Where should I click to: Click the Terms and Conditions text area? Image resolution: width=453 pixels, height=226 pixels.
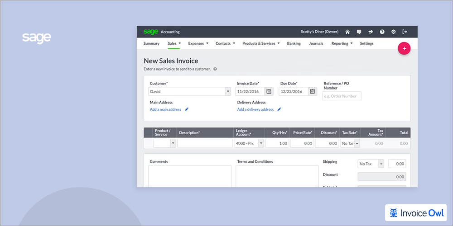(x=277, y=176)
